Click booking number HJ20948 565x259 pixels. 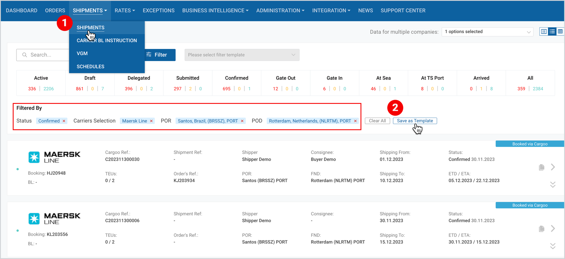click(x=56, y=173)
